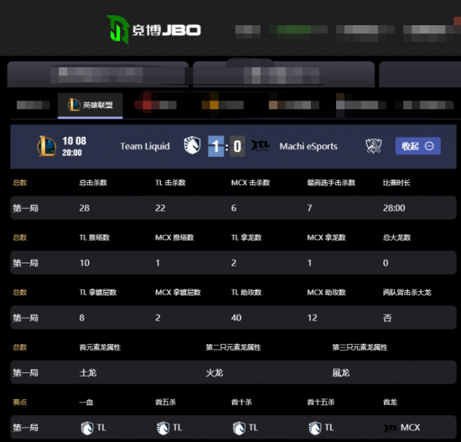This screenshot has height=442, width=461.
Task: Click the Worlds trophy icon in match header
Action: pos(374,146)
